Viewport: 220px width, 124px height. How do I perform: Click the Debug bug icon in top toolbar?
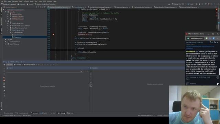199,4
